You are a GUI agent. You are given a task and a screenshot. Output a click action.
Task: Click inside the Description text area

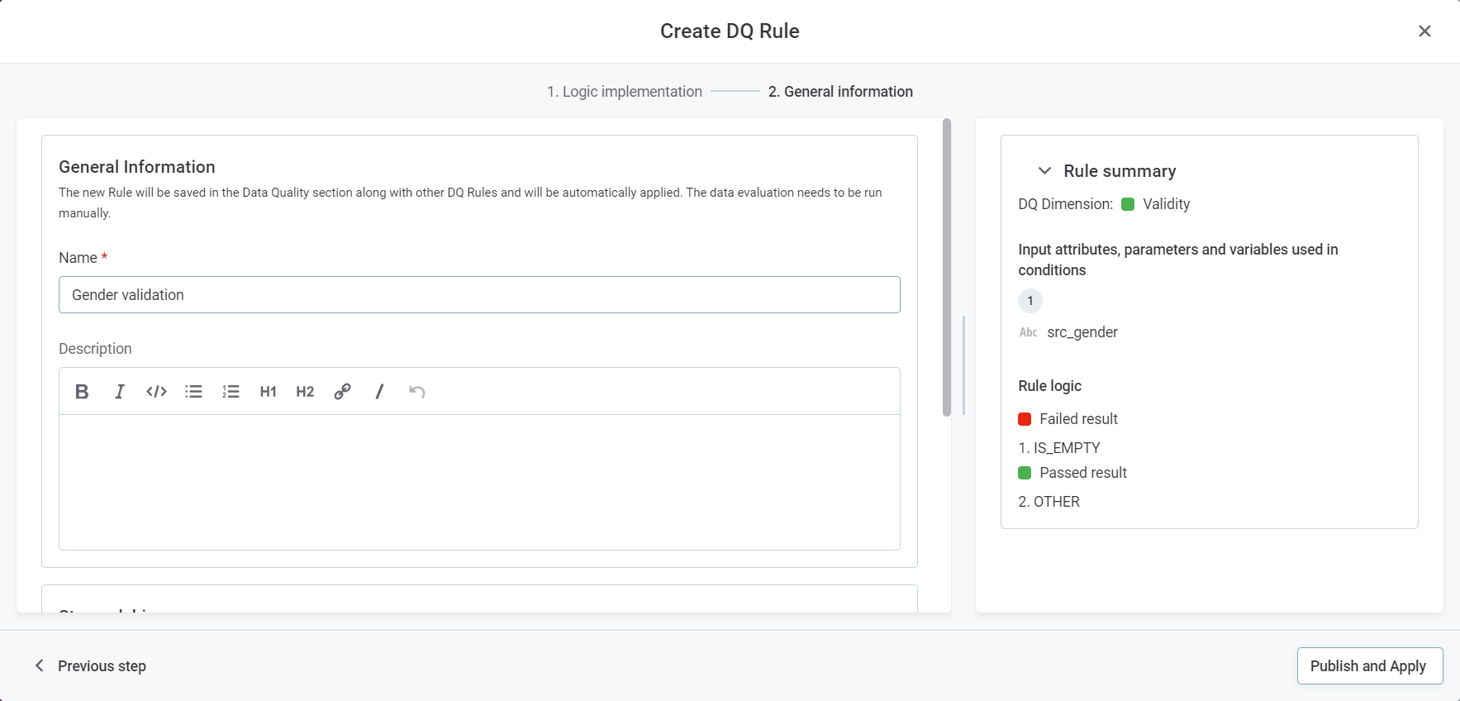tap(479, 482)
